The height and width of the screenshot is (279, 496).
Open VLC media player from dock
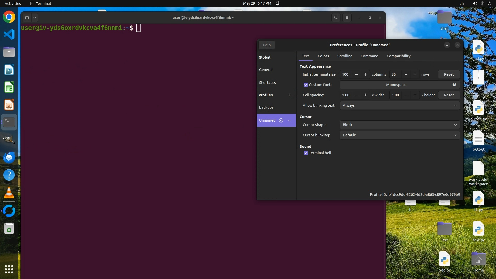[x=9, y=193]
